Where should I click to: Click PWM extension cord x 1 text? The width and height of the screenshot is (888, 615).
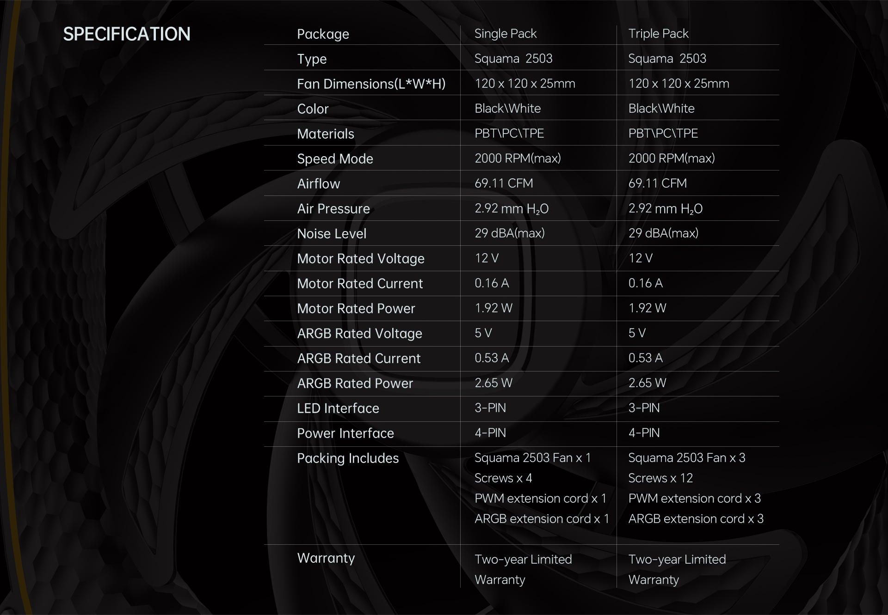click(x=540, y=499)
